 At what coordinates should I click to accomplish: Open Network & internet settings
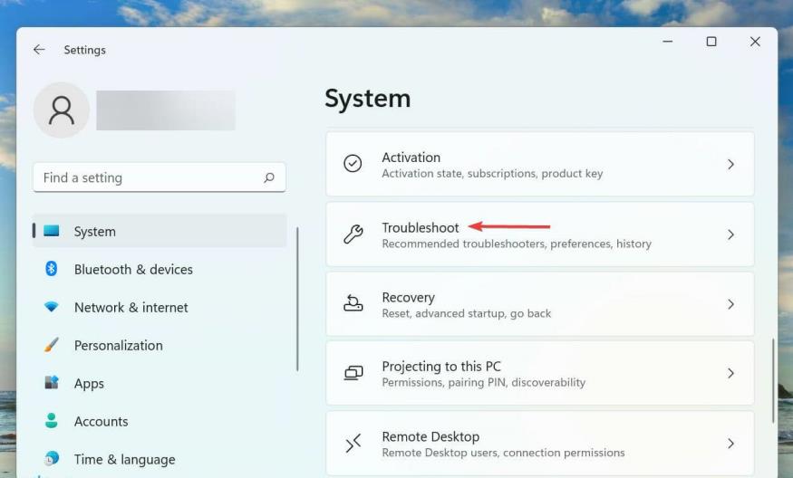160,307
